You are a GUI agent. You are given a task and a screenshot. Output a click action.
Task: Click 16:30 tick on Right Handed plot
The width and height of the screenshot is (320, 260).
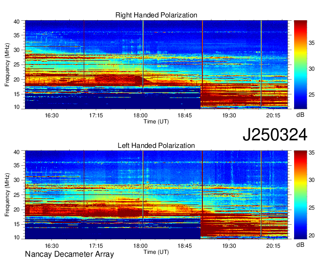click(52, 115)
